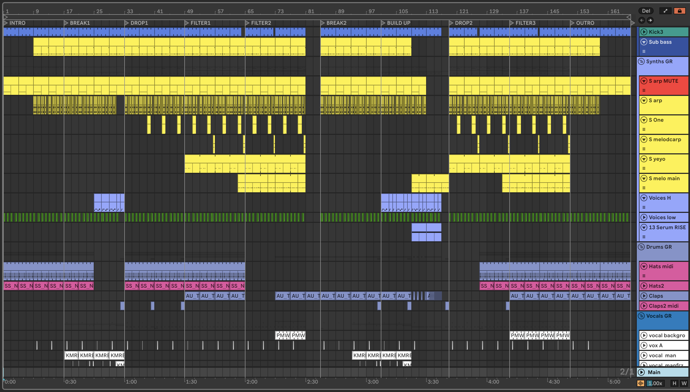Collapse the Synths GR group track
Image resolution: width=690 pixels, height=392 pixels.
click(642, 61)
